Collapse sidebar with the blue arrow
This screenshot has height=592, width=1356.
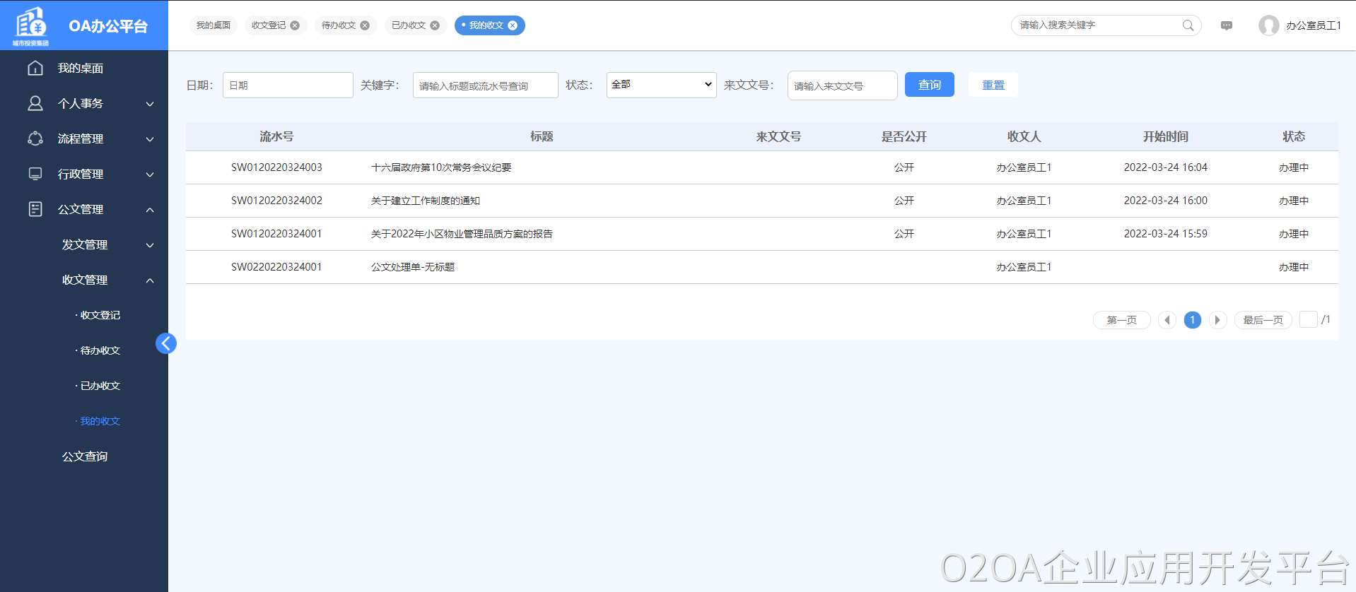pyautogui.click(x=166, y=343)
